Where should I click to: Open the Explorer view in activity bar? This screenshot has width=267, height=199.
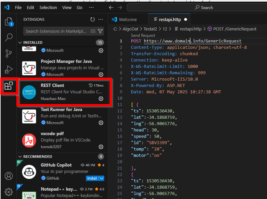pyautogui.click(x=9, y=22)
